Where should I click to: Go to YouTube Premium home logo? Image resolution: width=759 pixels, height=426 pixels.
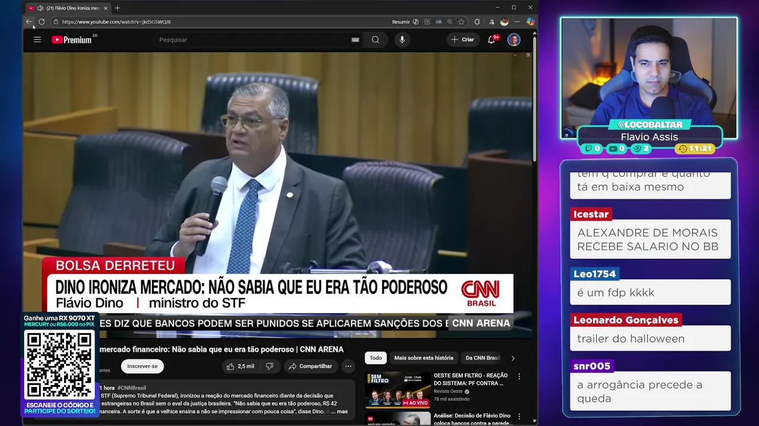coord(72,40)
